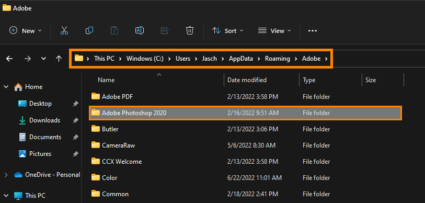Go back with the left arrow
The image size is (425, 203).
[9, 59]
